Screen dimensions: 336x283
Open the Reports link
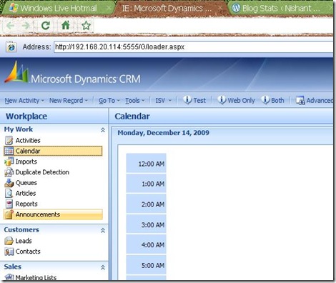click(x=26, y=204)
